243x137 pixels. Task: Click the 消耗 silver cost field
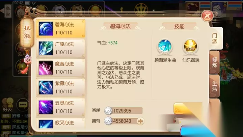(124, 111)
